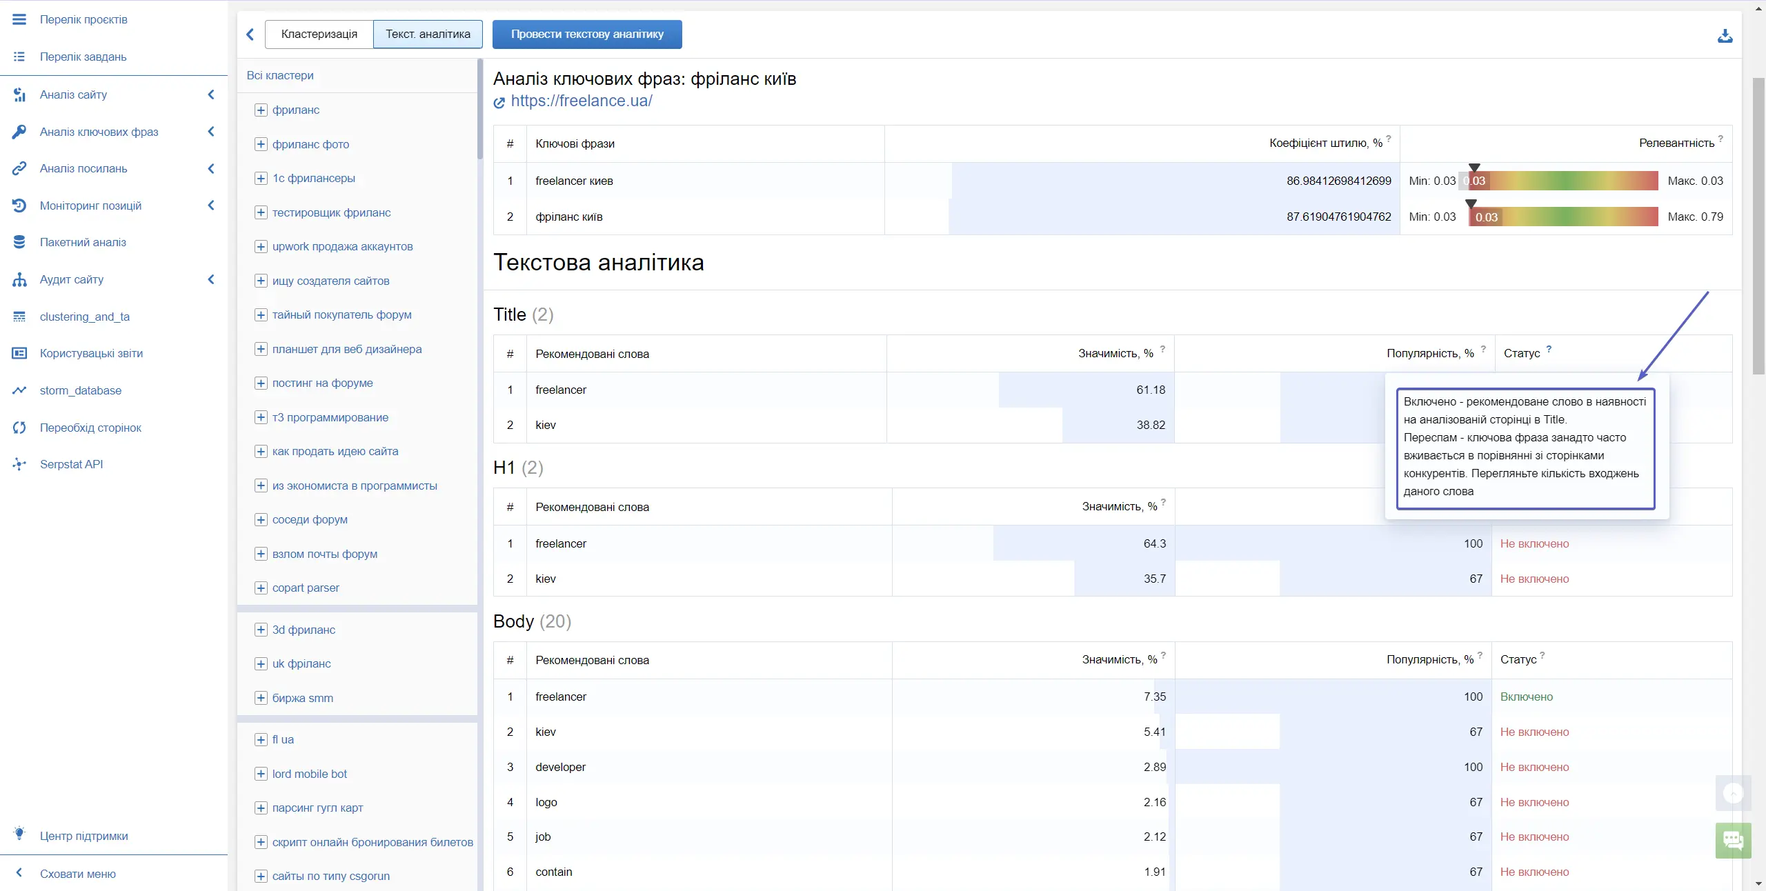Expand the lord mobile bot cluster
The width and height of the screenshot is (1766, 891).
point(261,774)
